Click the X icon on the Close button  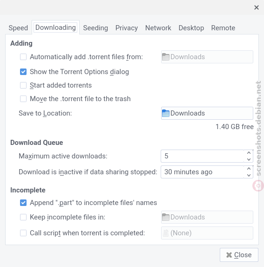(229, 255)
